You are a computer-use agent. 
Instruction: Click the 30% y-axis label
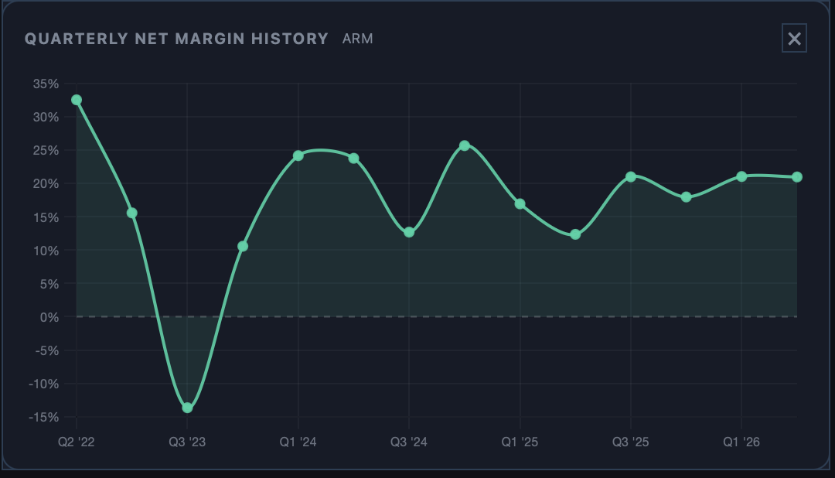[46, 118]
